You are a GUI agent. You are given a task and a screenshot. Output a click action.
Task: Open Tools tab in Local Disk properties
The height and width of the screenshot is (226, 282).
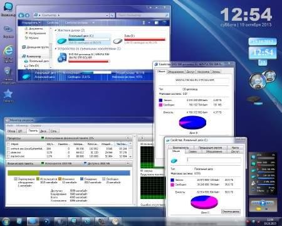pos(193,151)
